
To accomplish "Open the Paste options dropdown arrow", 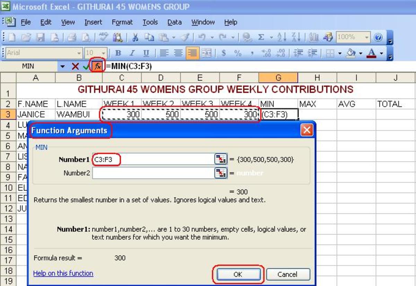I will click(173, 37).
